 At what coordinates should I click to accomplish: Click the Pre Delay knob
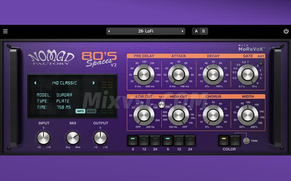click(x=144, y=74)
